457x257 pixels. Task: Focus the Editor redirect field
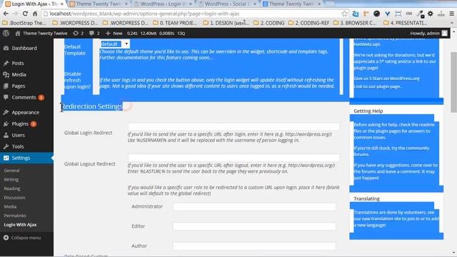(254, 226)
